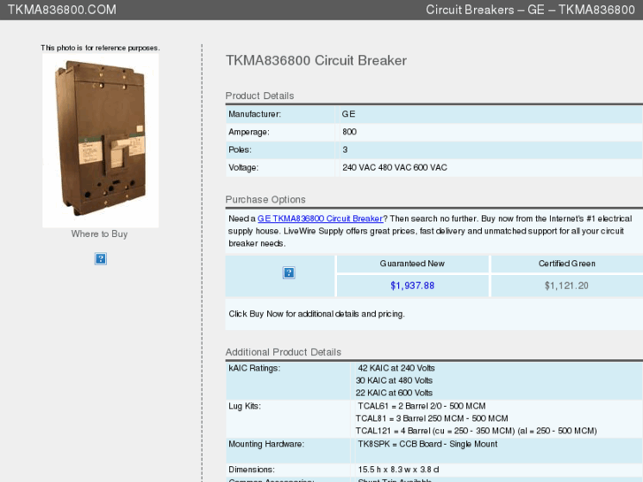
Task: Click the TK8SPK CCB Board mounting hardware text
Action: tap(427, 444)
